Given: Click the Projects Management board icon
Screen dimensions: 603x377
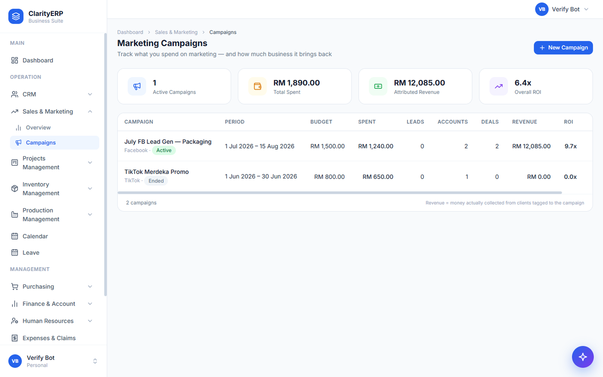Looking at the screenshot, I should coord(15,162).
